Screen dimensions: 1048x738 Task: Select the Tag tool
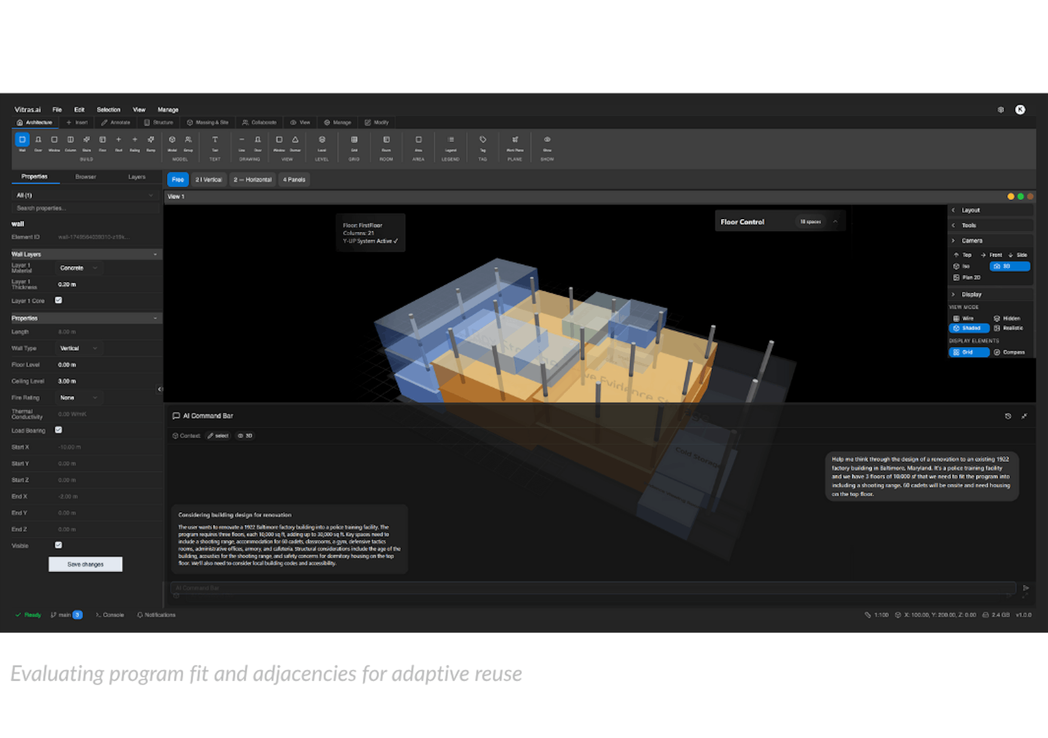[482, 139]
